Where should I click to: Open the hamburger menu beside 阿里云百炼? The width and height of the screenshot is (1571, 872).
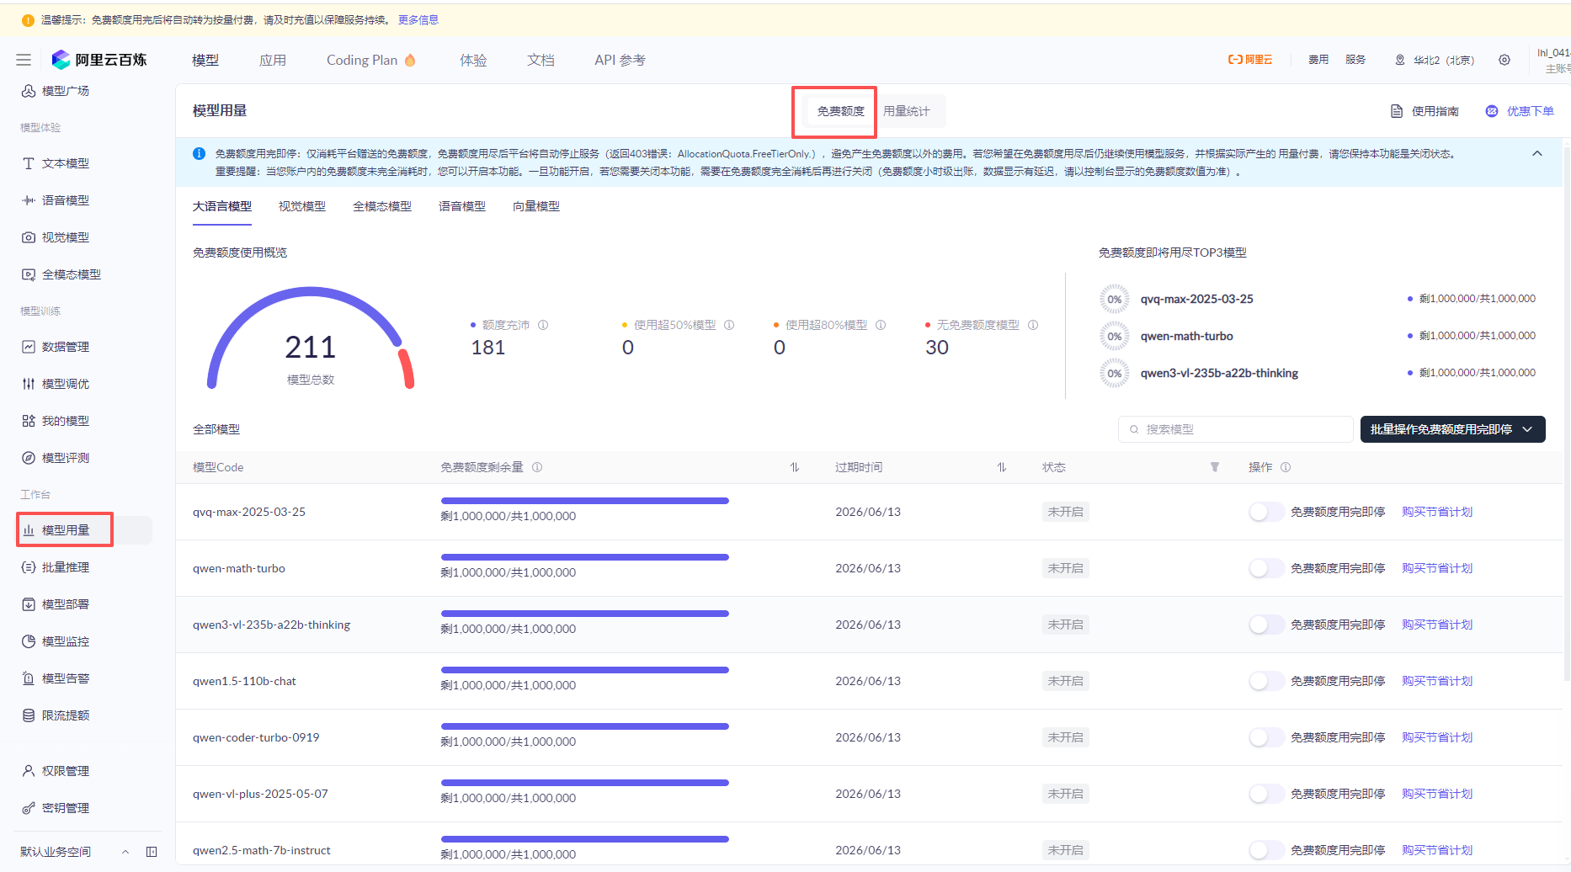(x=24, y=60)
